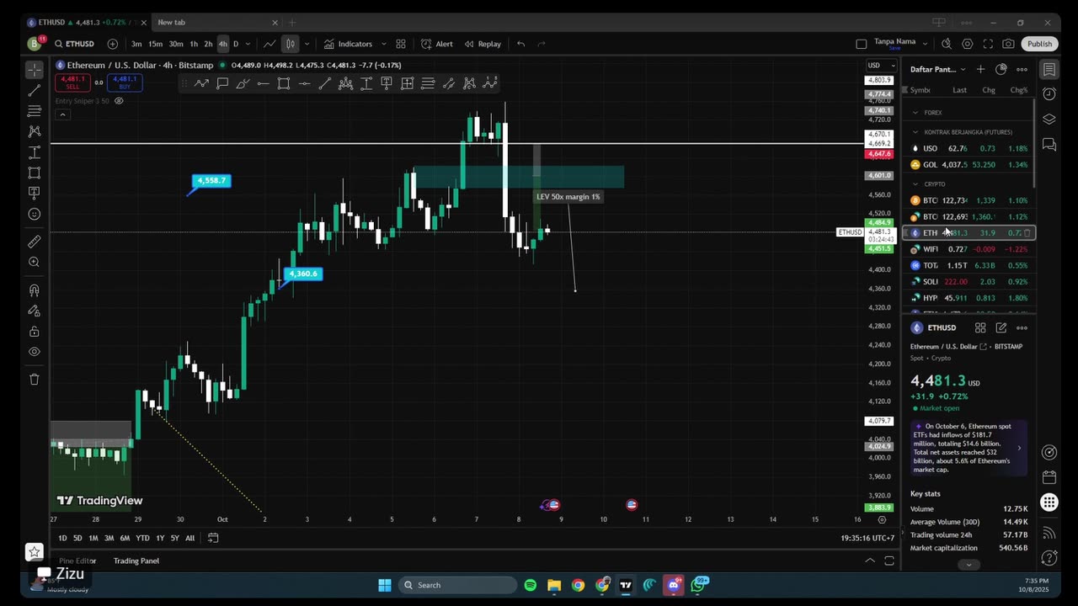Image resolution: width=1078 pixels, height=606 pixels.
Task: Open the layout setup square icon
Action: pyautogui.click(x=861, y=44)
